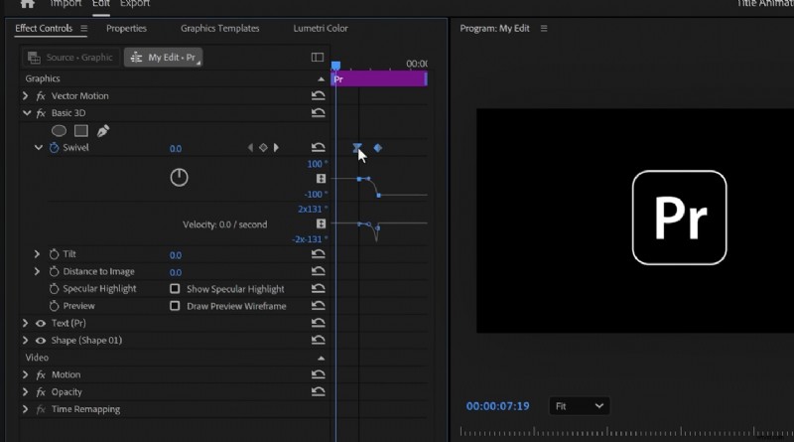Click the 100° maximum value label
Viewport: 794px width, 442px height.
317,164
